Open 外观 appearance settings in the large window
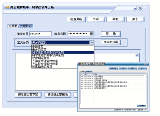 coord(96,19)
